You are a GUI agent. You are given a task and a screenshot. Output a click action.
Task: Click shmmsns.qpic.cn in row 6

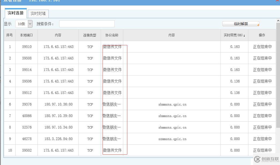(x=172, y=104)
